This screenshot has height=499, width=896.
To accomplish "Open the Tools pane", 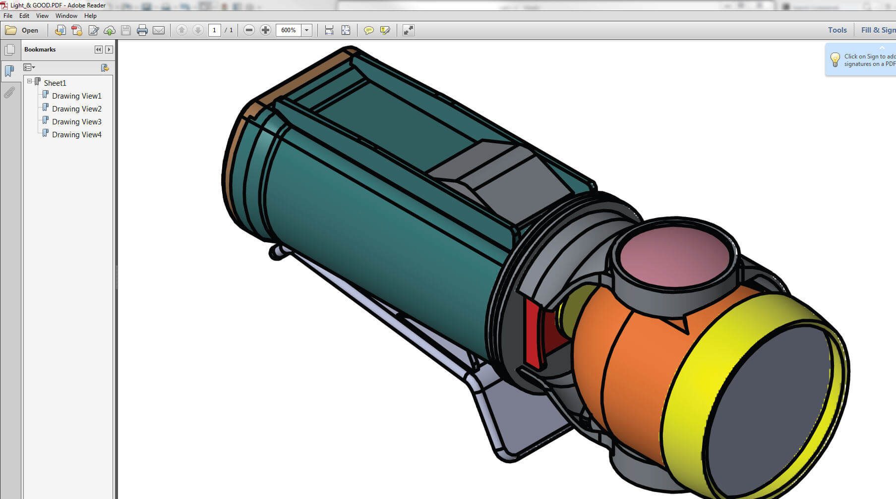I will click(x=837, y=30).
